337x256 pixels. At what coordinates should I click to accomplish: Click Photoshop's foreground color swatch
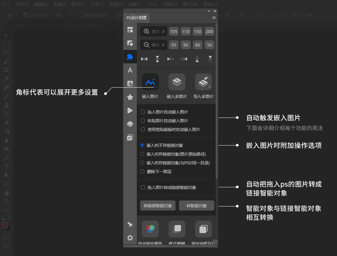tap(4, 224)
